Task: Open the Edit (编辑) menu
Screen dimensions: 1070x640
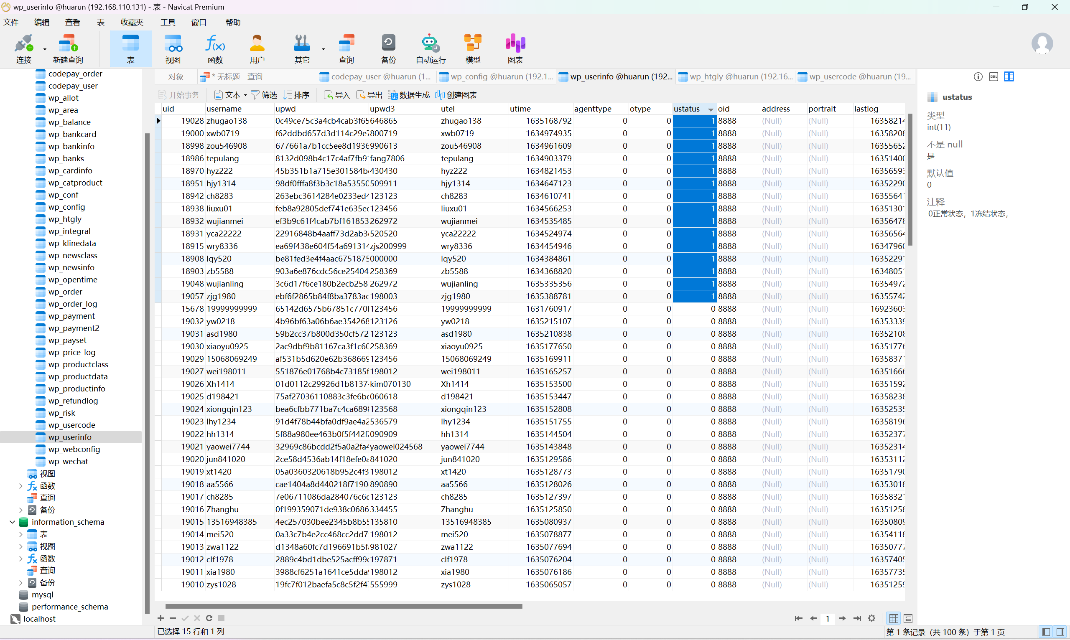Action: (42, 22)
